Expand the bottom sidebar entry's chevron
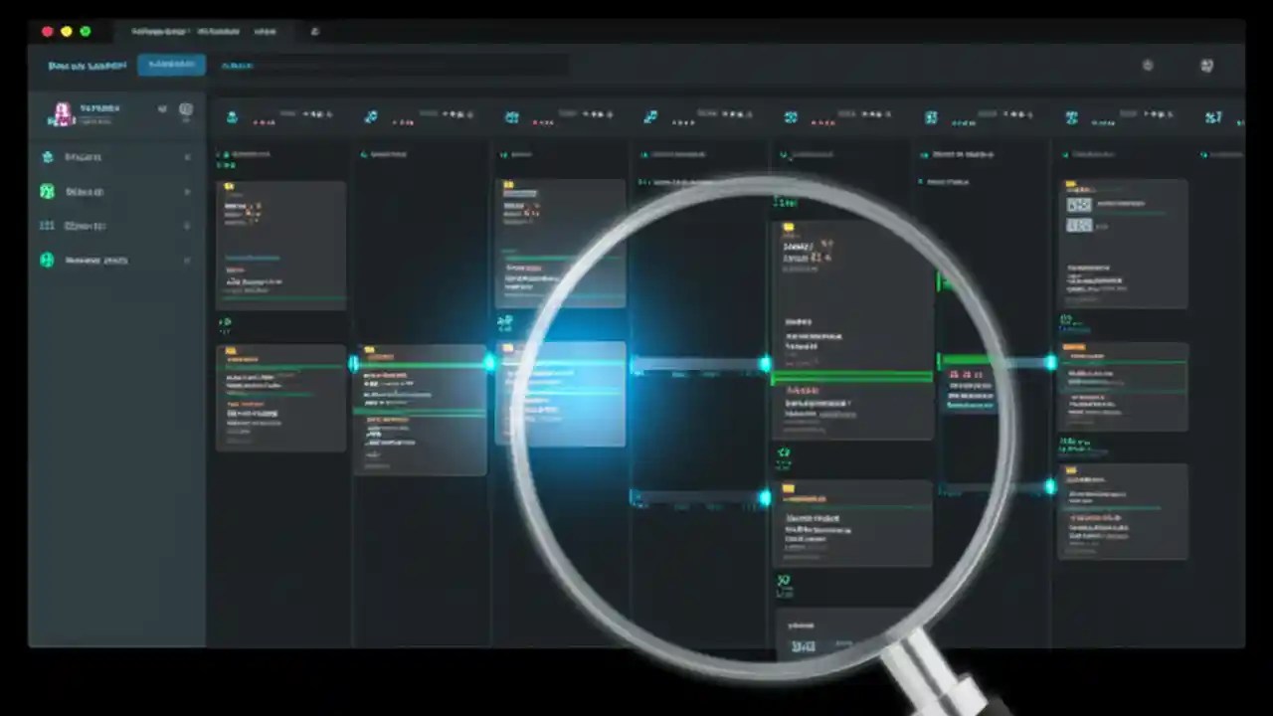 coord(187,260)
